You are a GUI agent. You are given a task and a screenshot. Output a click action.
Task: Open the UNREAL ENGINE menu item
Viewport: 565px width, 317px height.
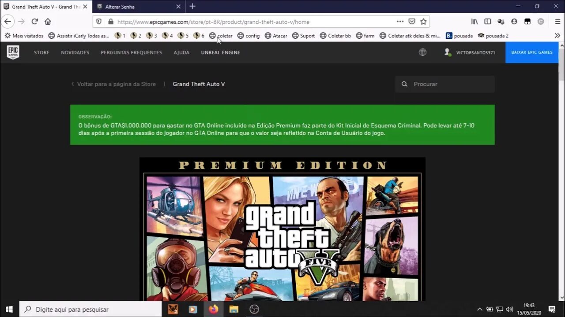[x=221, y=52]
